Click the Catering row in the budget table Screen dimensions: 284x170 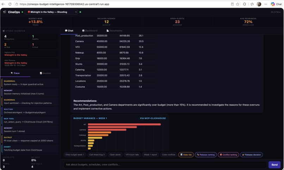coord(115,70)
